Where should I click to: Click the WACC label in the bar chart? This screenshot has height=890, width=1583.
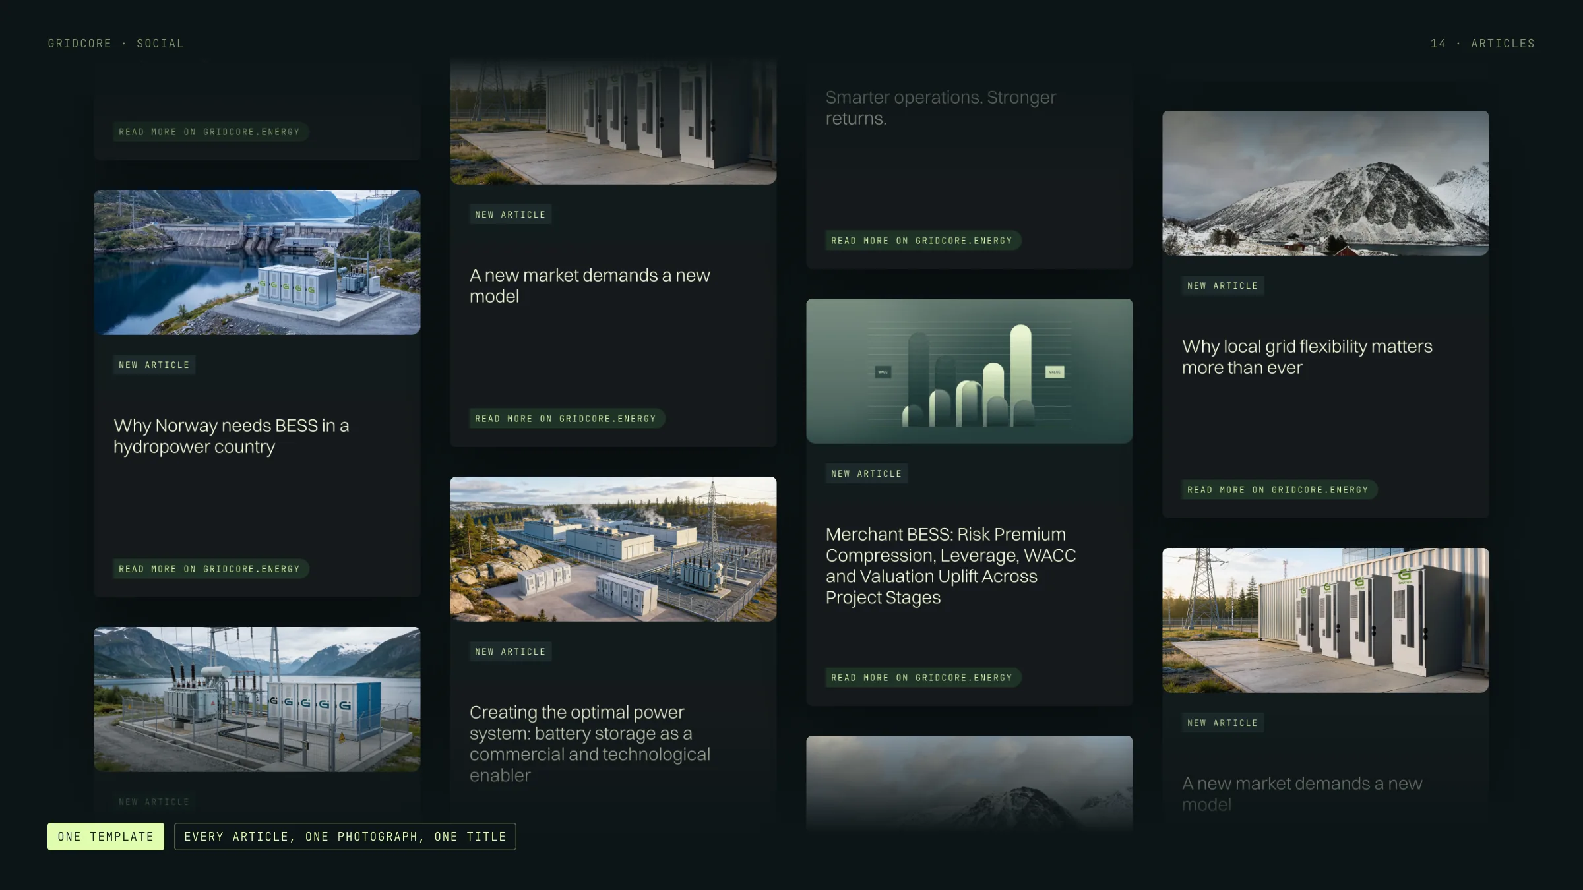pyautogui.click(x=883, y=372)
